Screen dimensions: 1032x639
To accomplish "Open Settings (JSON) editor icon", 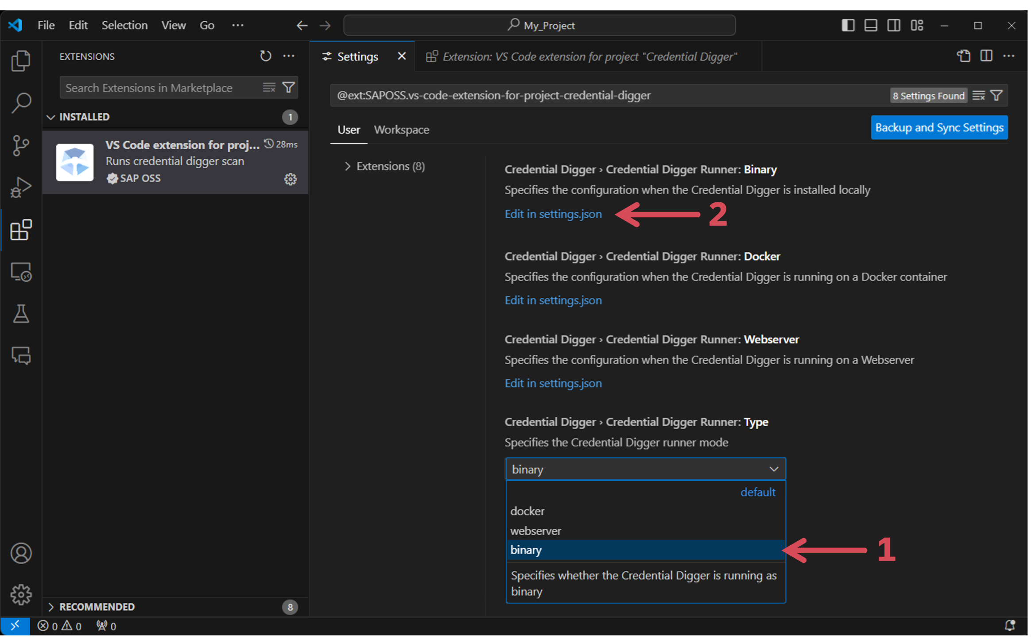I will pyautogui.click(x=963, y=56).
